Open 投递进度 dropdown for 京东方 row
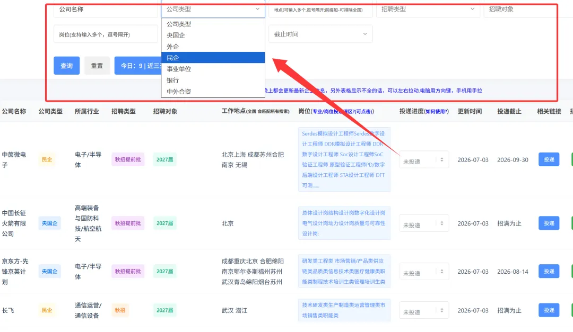The height and width of the screenshot is (332, 573). point(424,272)
